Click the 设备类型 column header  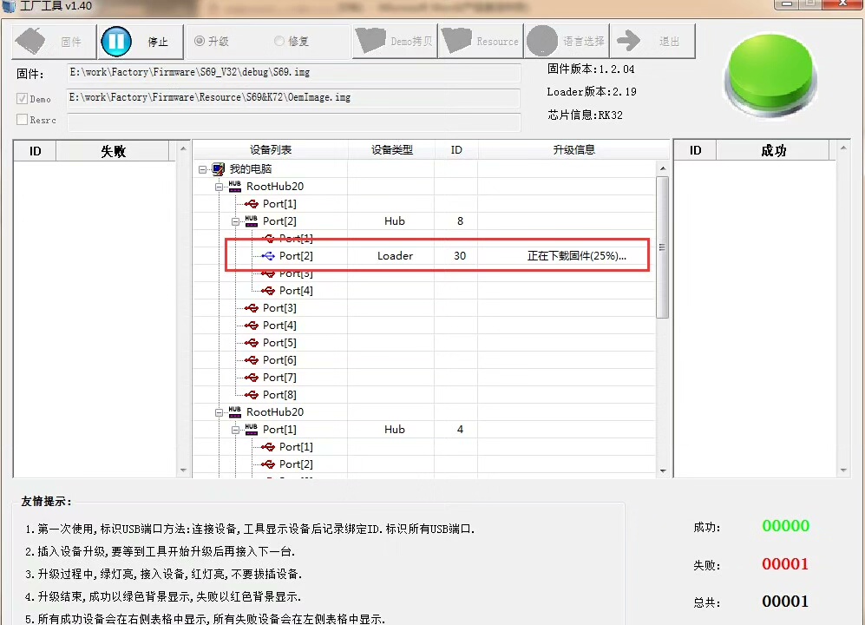(x=391, y=149)
